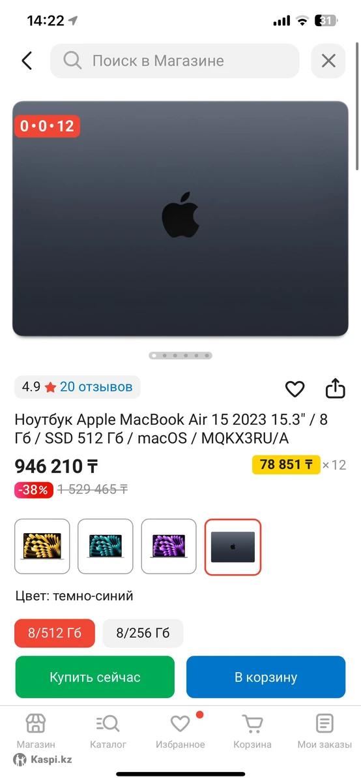Screen dimensions: 361x783
Task: Tap the yellow 78 851 ₸ installment badge
Action: pyautogui.click(x=286, y=465)
